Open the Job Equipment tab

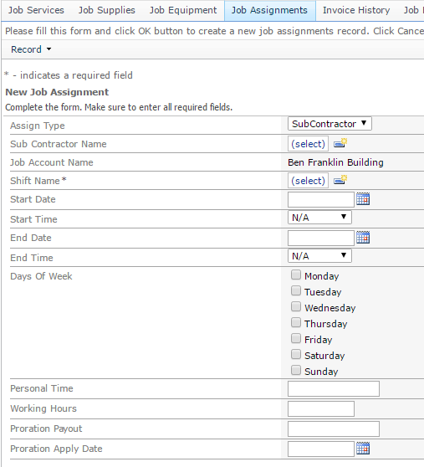click(x=183, y=10)
